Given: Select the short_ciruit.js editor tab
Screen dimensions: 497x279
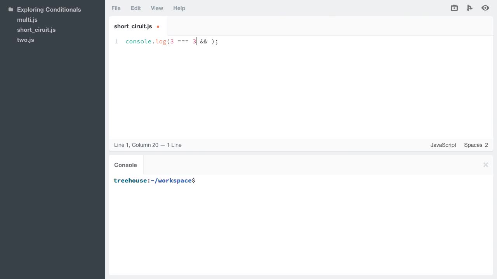Looking at the screenshot, I should coord(133,26).
